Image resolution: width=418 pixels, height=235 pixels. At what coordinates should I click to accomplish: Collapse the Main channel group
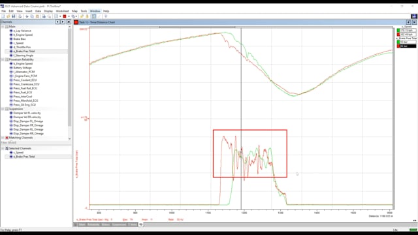[3, 27]
